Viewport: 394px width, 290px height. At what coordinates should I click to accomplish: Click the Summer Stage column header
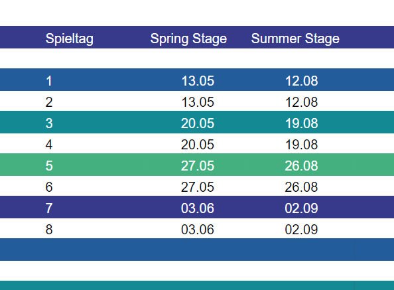click(295, 39)
